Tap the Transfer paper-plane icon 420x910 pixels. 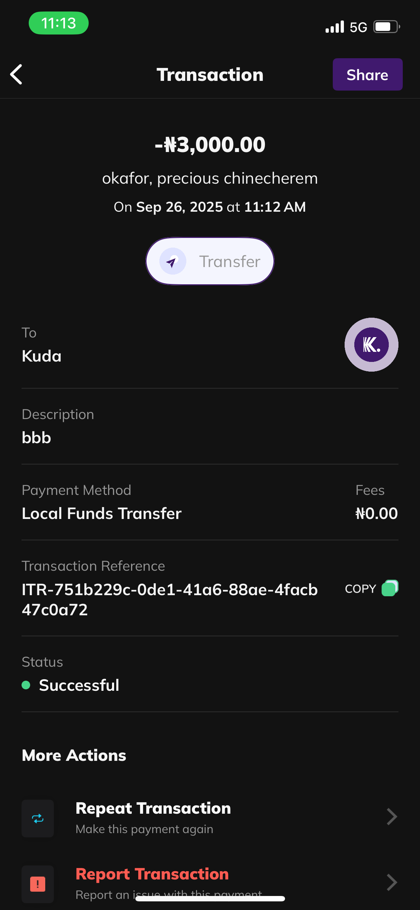pyautogui.click(x=173, y=261)
